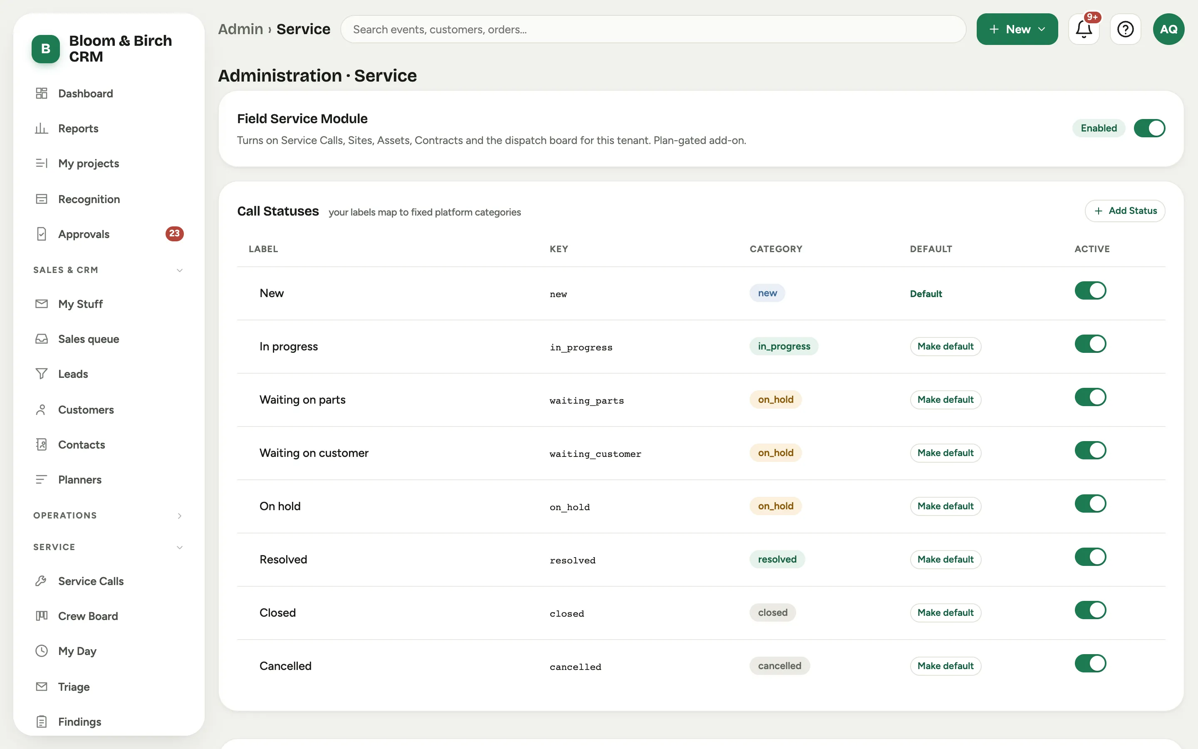This screenshot has width=1198, height=749.
Task: Click the Add Status button
Action: [1125, 211]
